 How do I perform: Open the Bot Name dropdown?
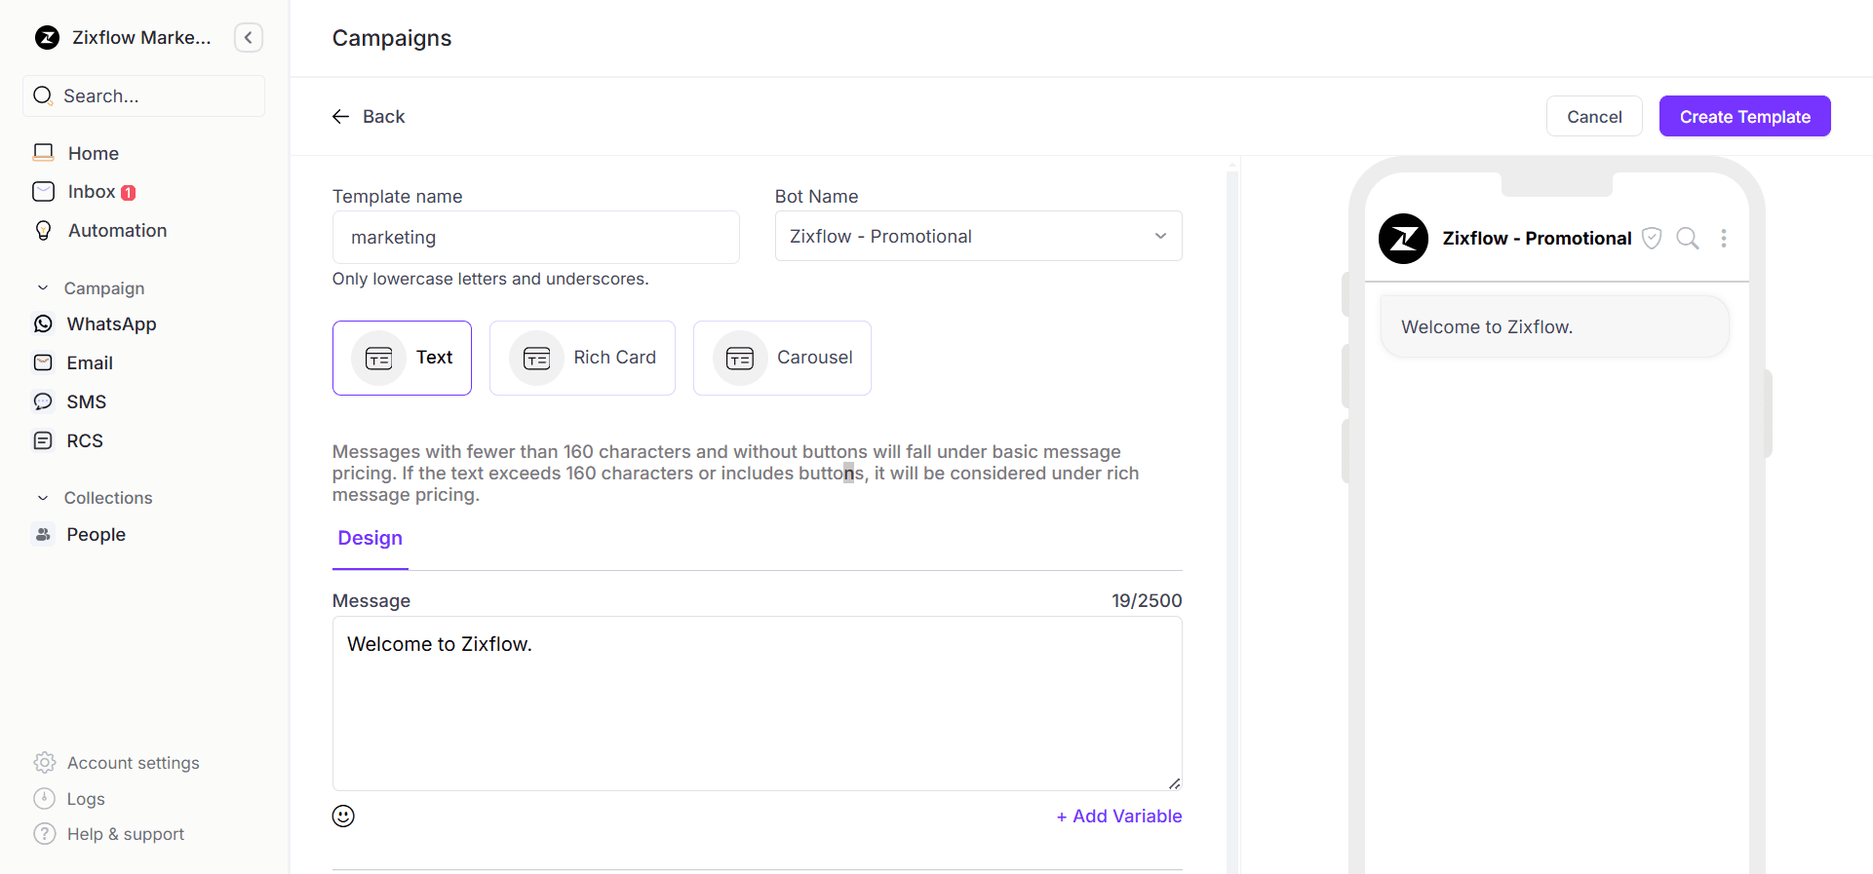978,237
